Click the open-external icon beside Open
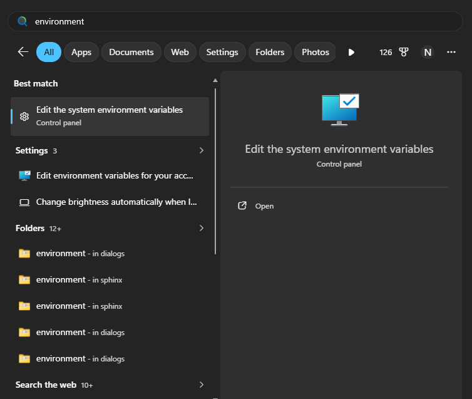472x399 pixels. tap(242, 205)
